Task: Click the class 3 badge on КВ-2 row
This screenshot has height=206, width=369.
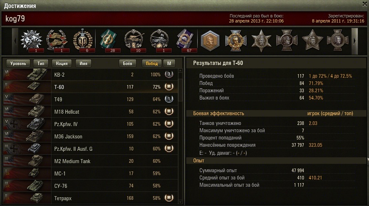Action: click(169, 74)
